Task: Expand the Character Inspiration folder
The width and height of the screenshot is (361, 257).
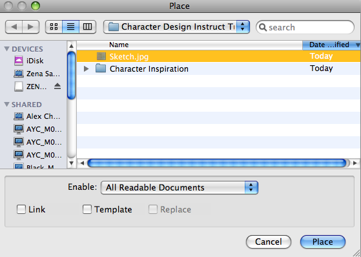Action: [87, 68]
